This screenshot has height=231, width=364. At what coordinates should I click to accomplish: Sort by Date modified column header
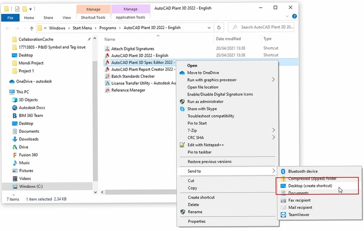(x=228, y=39)
